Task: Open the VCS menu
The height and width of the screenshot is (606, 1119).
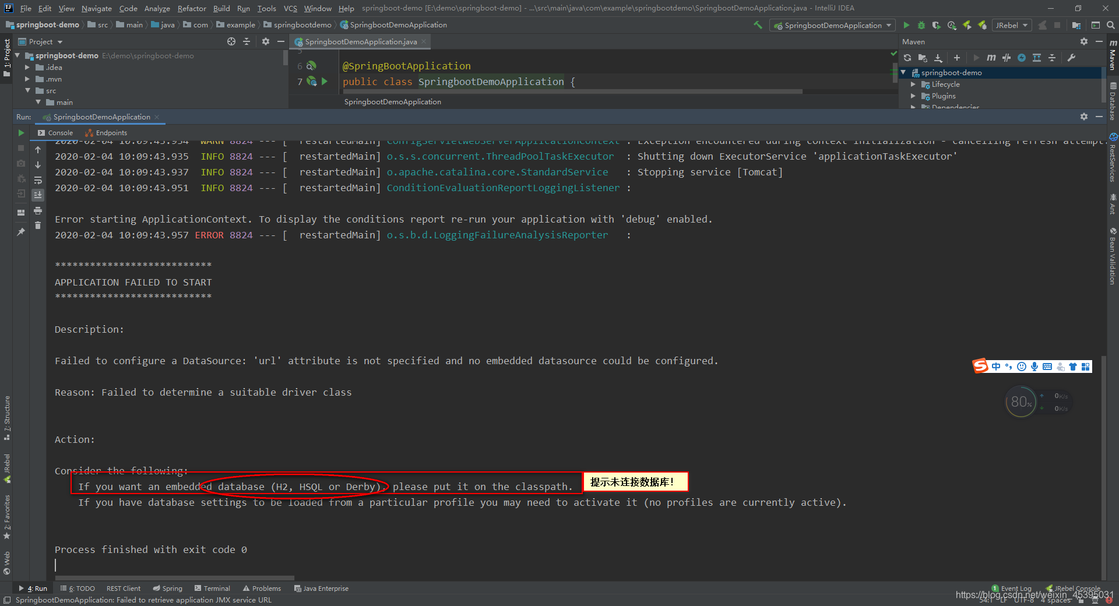Action: point(290,8)
